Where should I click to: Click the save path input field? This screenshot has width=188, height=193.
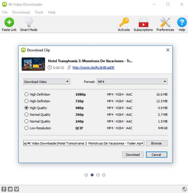click(84, 143)
